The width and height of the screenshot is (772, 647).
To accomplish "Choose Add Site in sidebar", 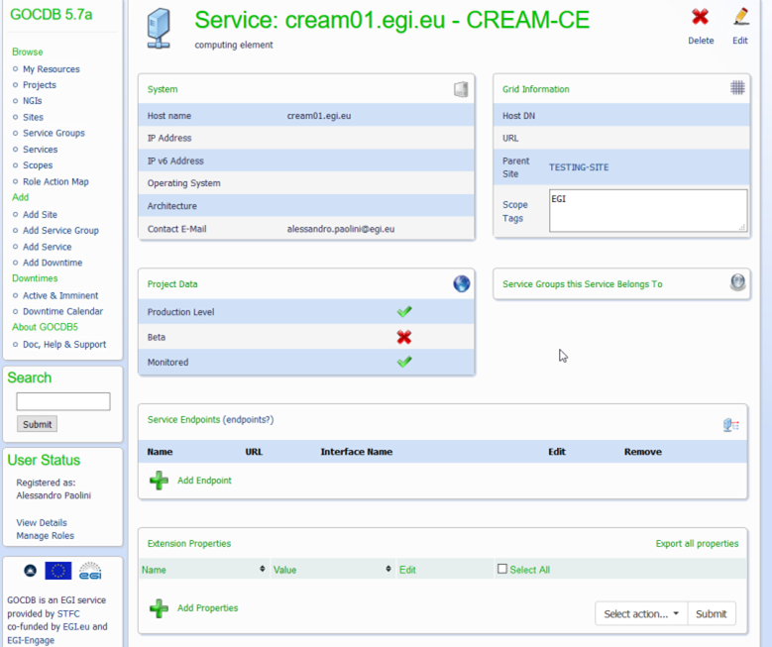I will tap(40, 215).
